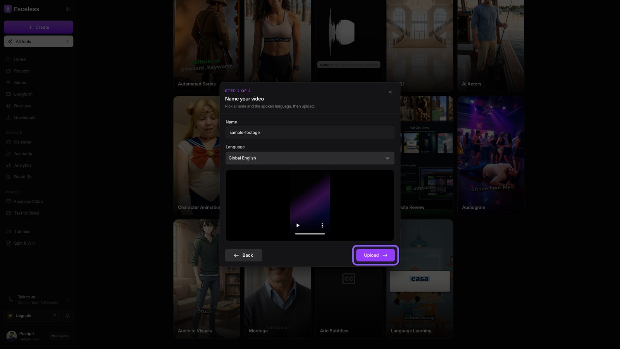This screenshot has width=620, height=349.
Task: Open pinned Text to Video tool
Action: [38, 213]
